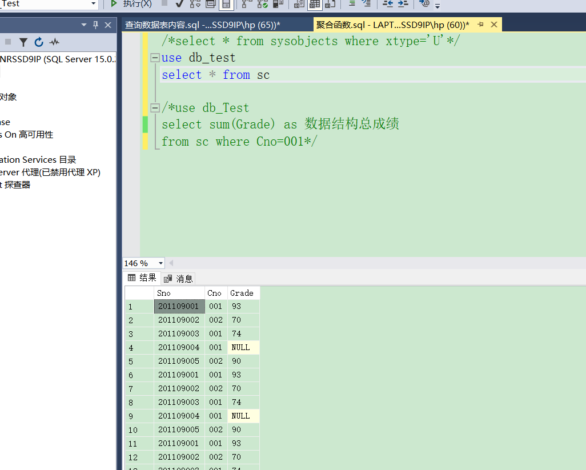
Task: Select the SQL Server 15.0 server node
Action: (x=58, y=59)
